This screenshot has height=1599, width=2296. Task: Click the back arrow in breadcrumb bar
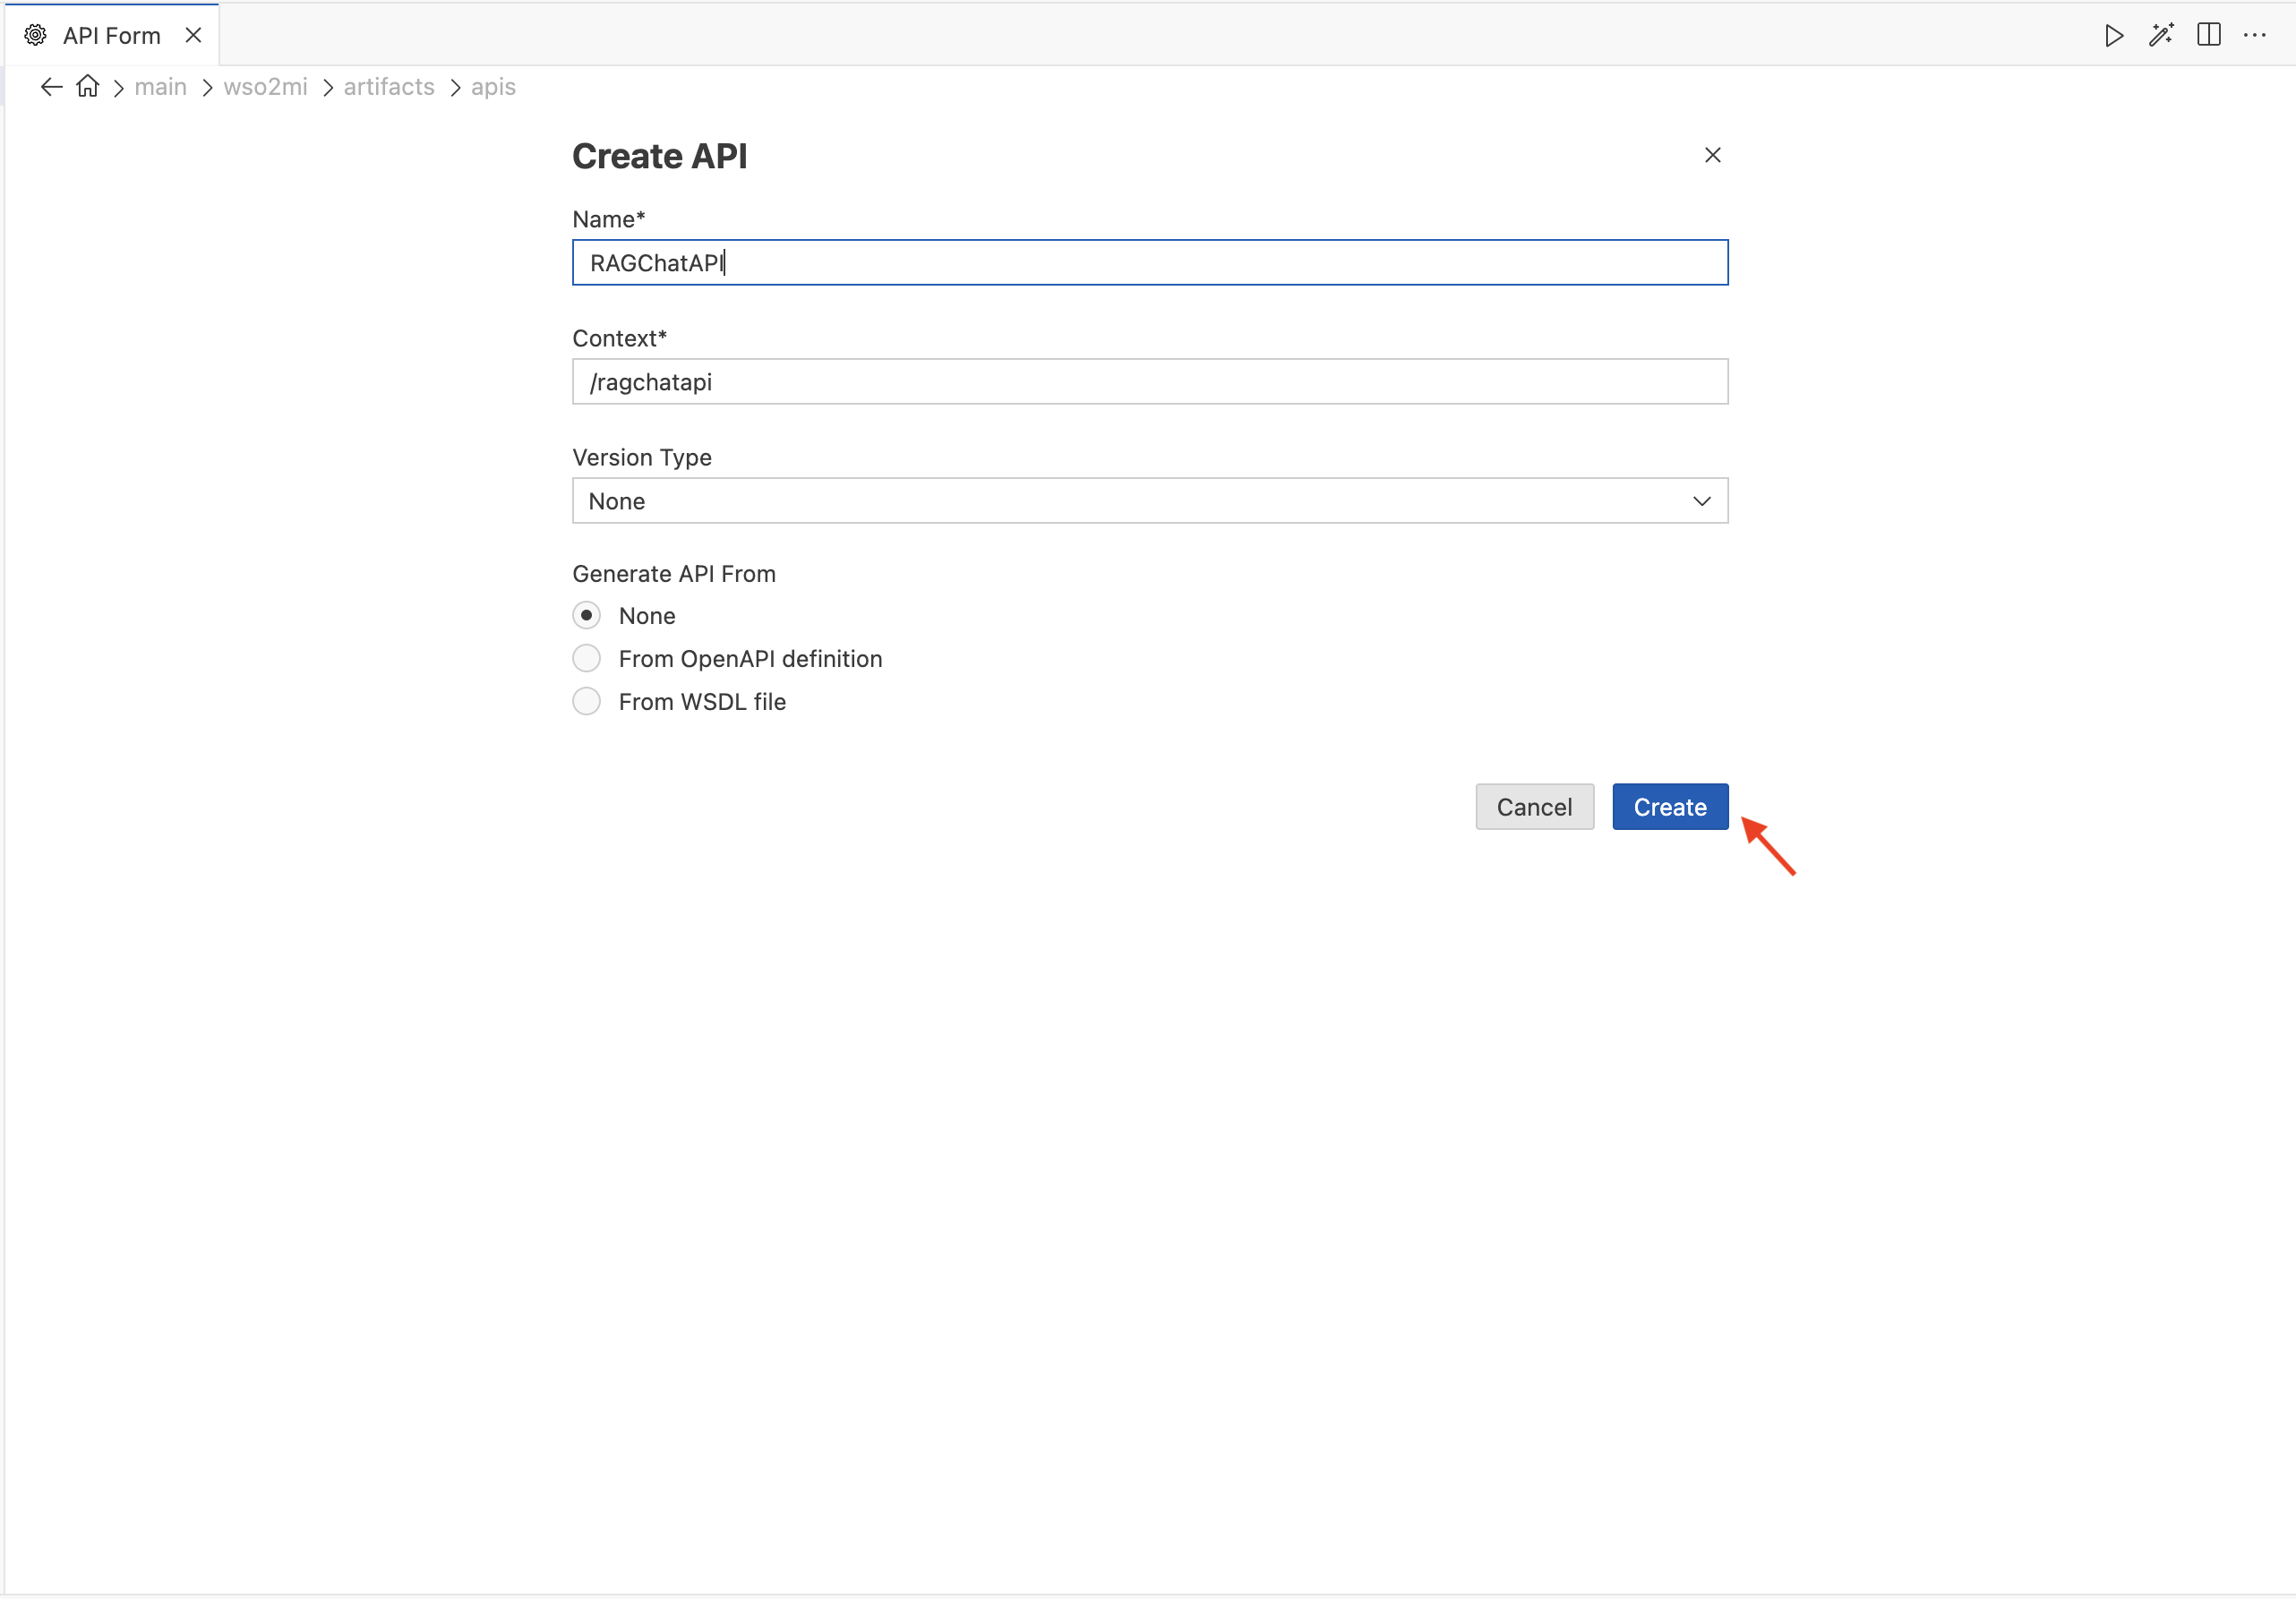click(x=51, y=87)
